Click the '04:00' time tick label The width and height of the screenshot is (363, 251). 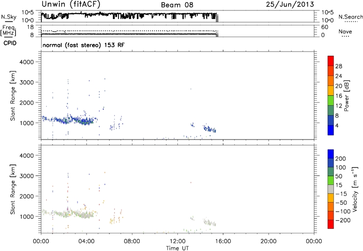[x=87, y=241]
